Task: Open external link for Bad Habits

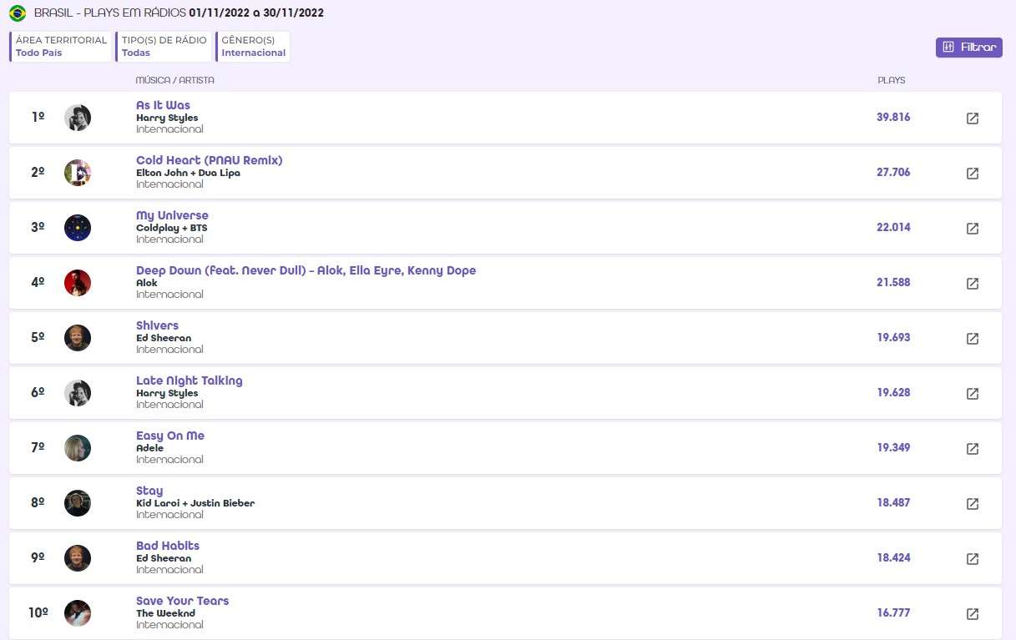Action: click(x=972, y=559)
